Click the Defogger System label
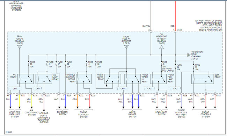The height and width of the screenshot is (136, 227). point(63,113)
